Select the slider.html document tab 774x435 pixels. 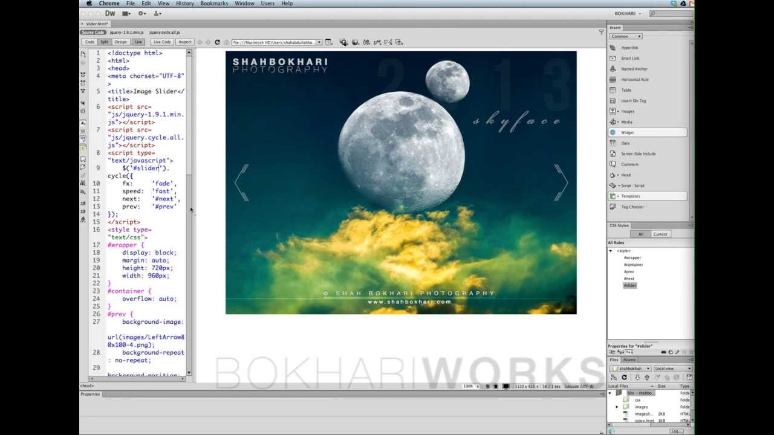pos(97,24)
